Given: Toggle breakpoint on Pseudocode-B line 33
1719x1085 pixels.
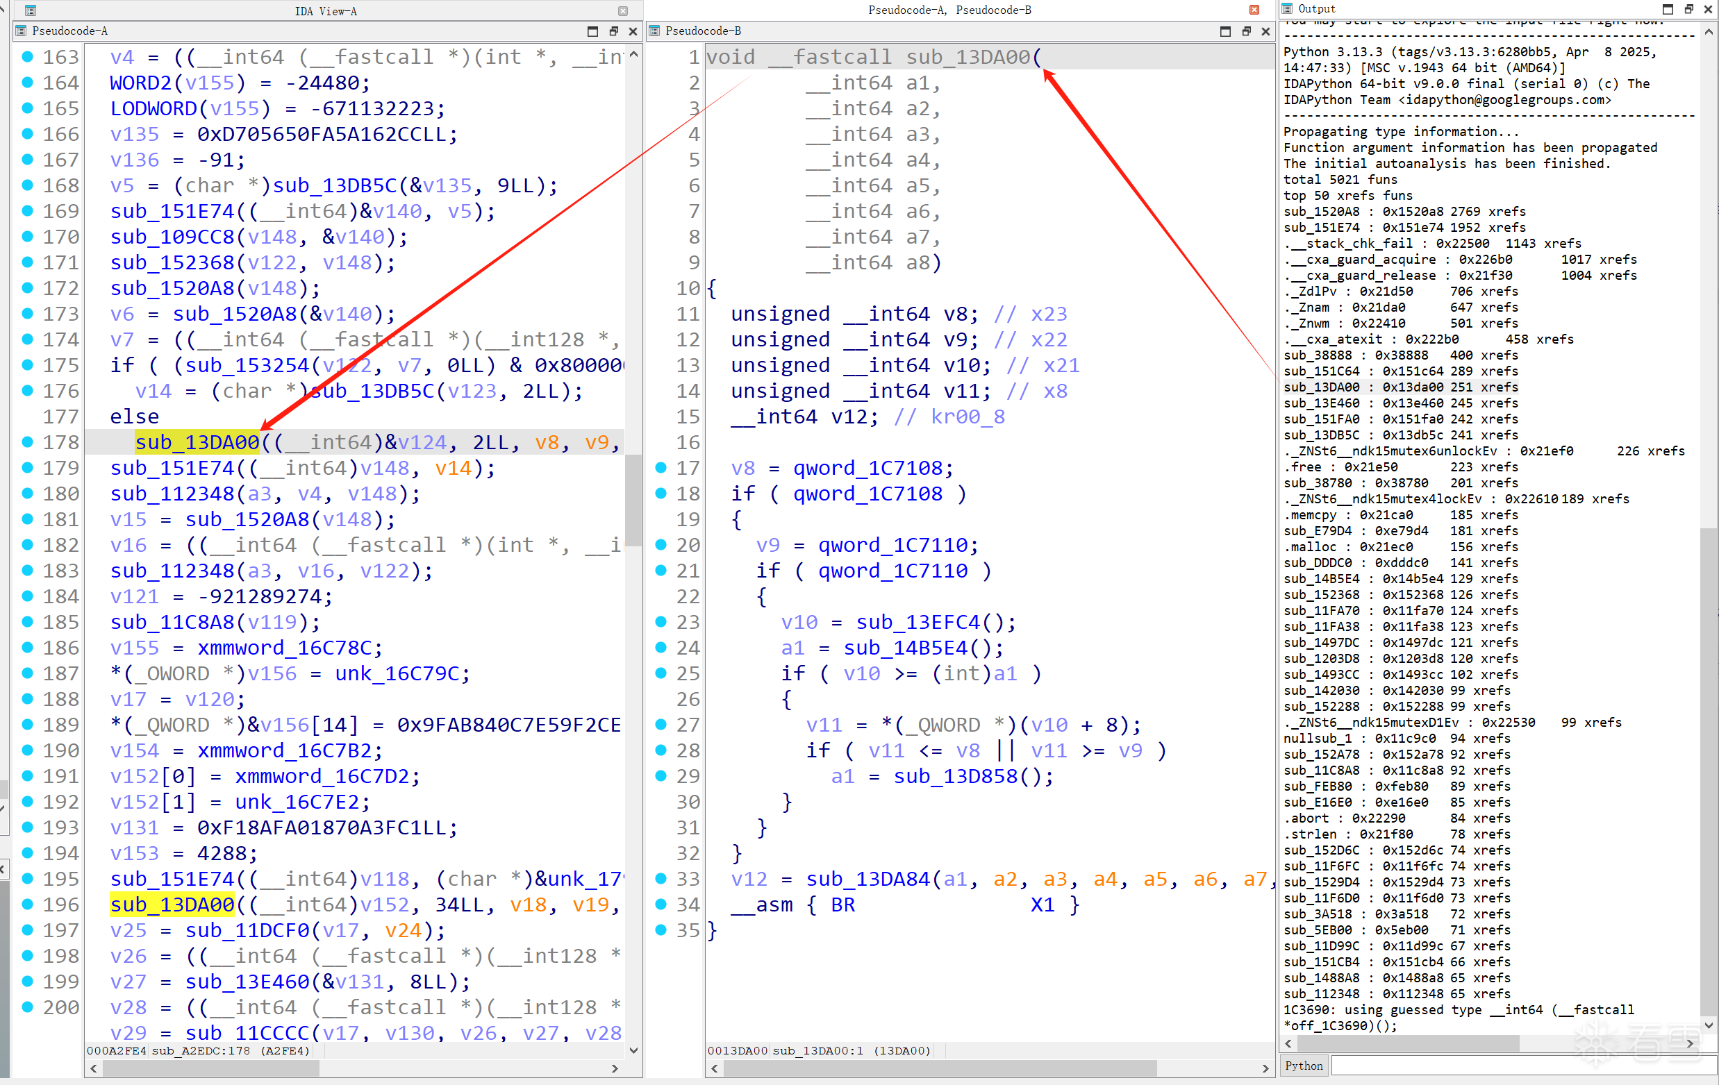Looking at the screenshot, I should click(x=661, y=878).
